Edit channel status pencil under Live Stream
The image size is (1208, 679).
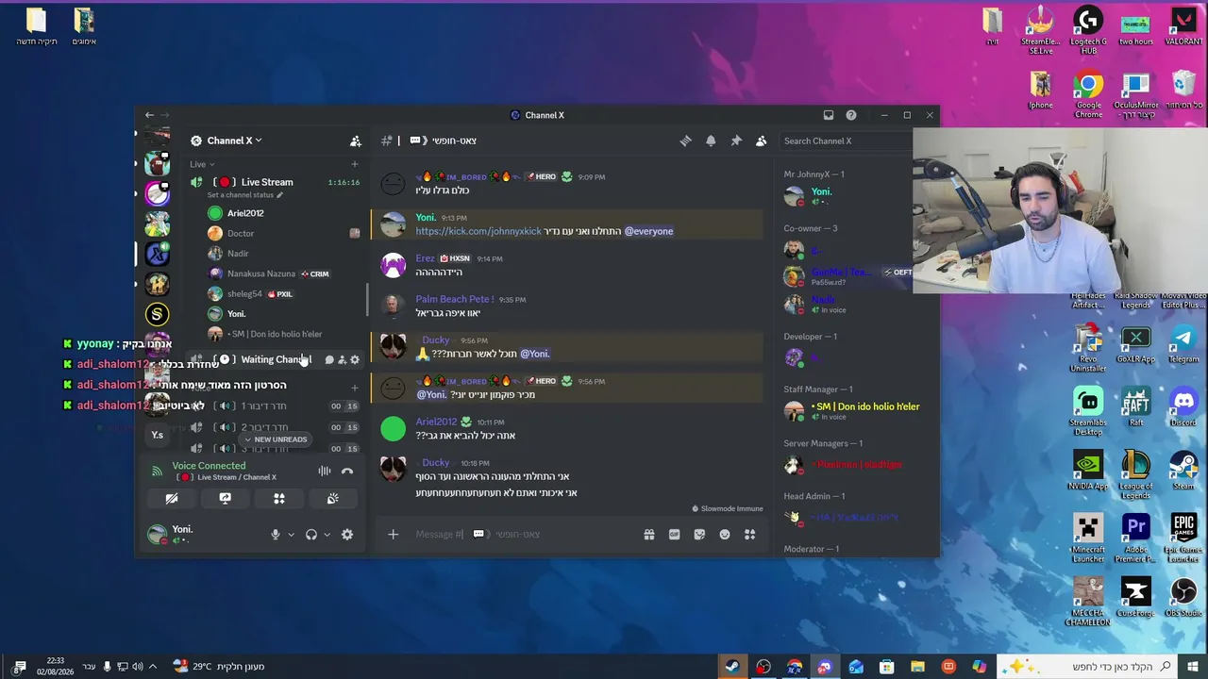(x=279, y=195)
